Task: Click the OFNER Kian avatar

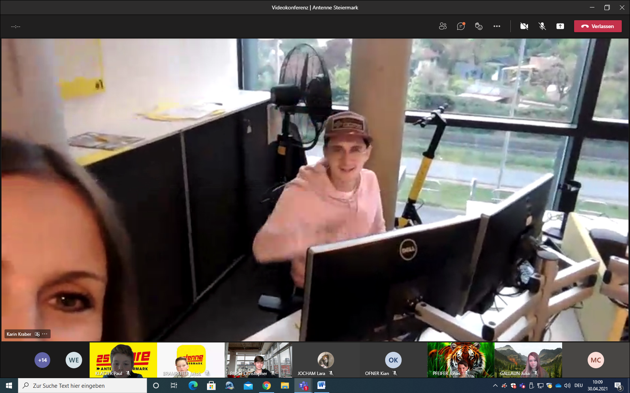Action: [x=393, y=360]
